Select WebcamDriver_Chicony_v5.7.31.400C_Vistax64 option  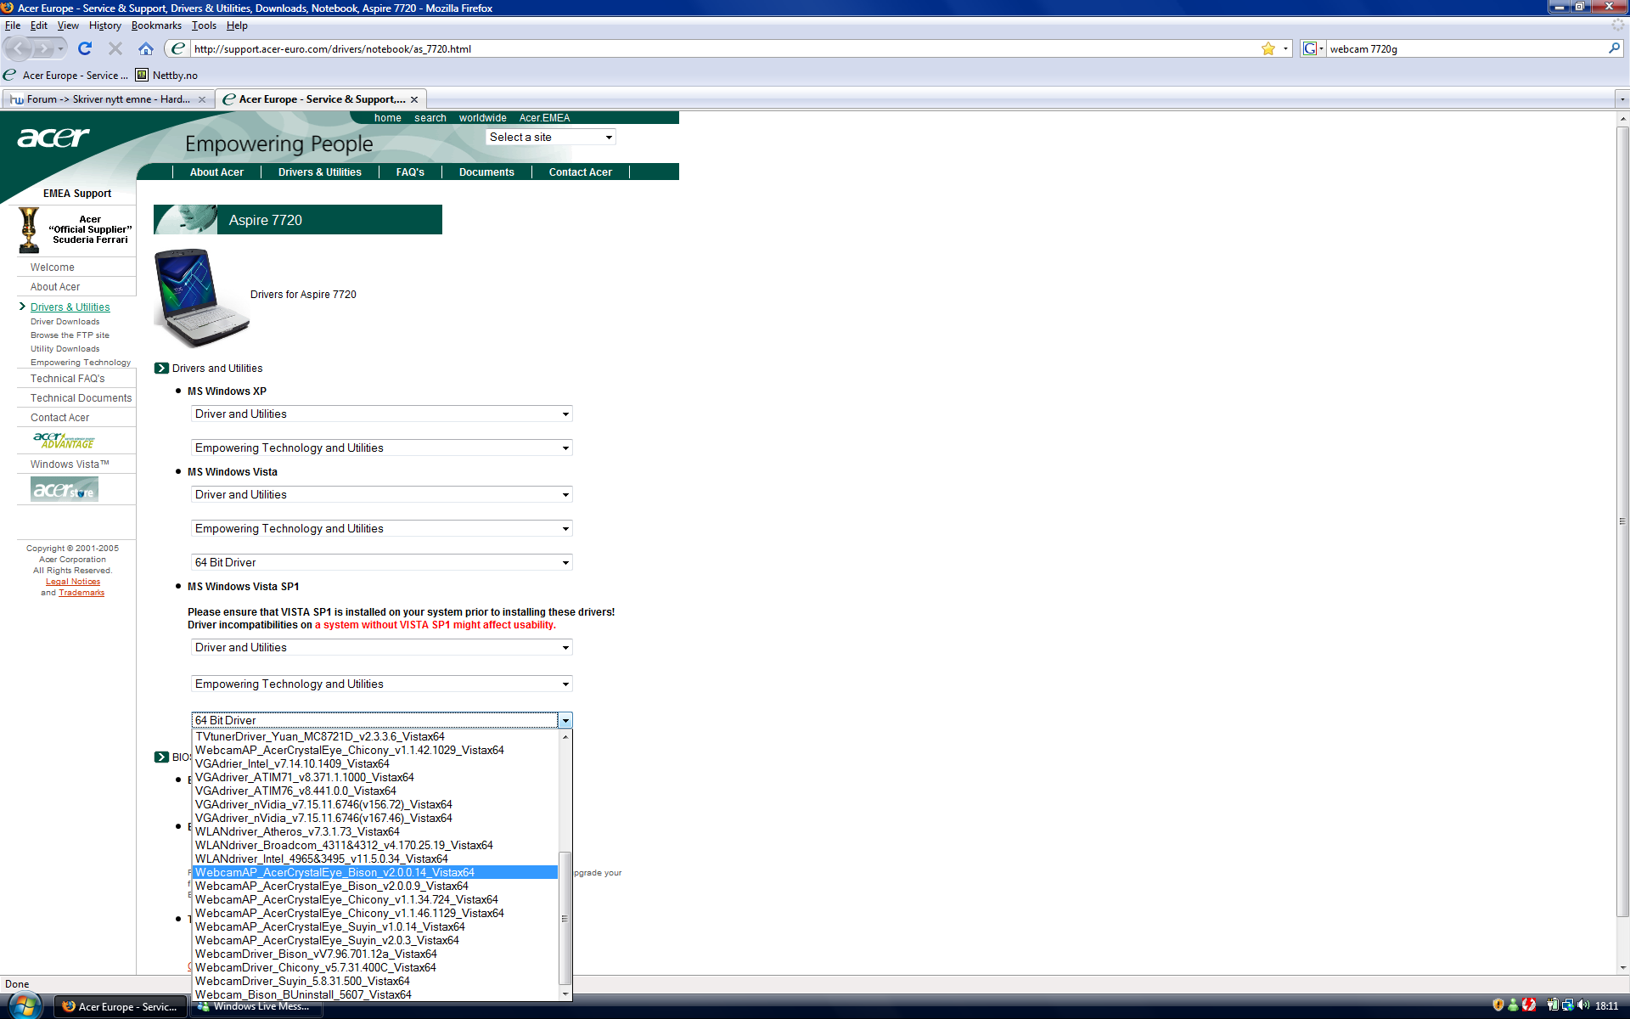375,967
